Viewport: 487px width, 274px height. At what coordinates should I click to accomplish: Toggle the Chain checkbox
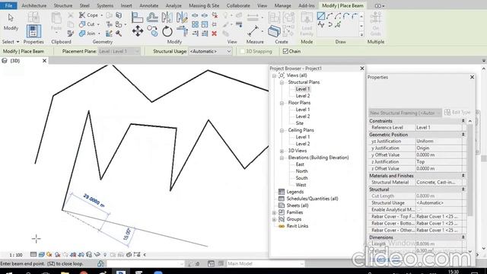285,51
